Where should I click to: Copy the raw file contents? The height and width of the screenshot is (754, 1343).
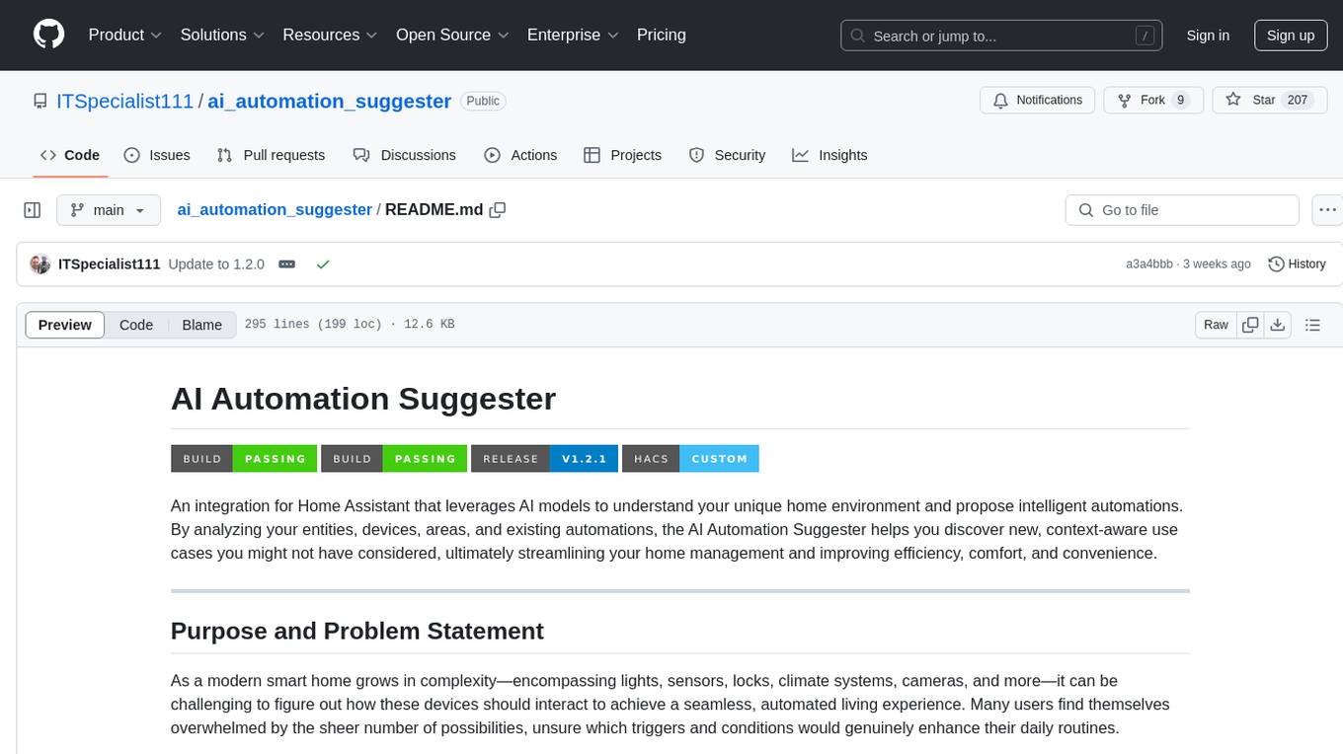coord(1251,325)
